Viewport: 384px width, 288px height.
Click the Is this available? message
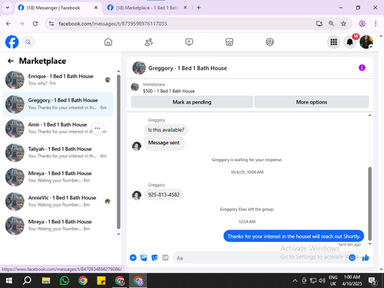tap(166, 130)
